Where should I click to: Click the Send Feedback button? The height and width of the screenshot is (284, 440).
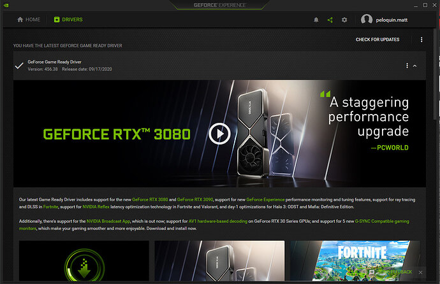click(391, 272)
